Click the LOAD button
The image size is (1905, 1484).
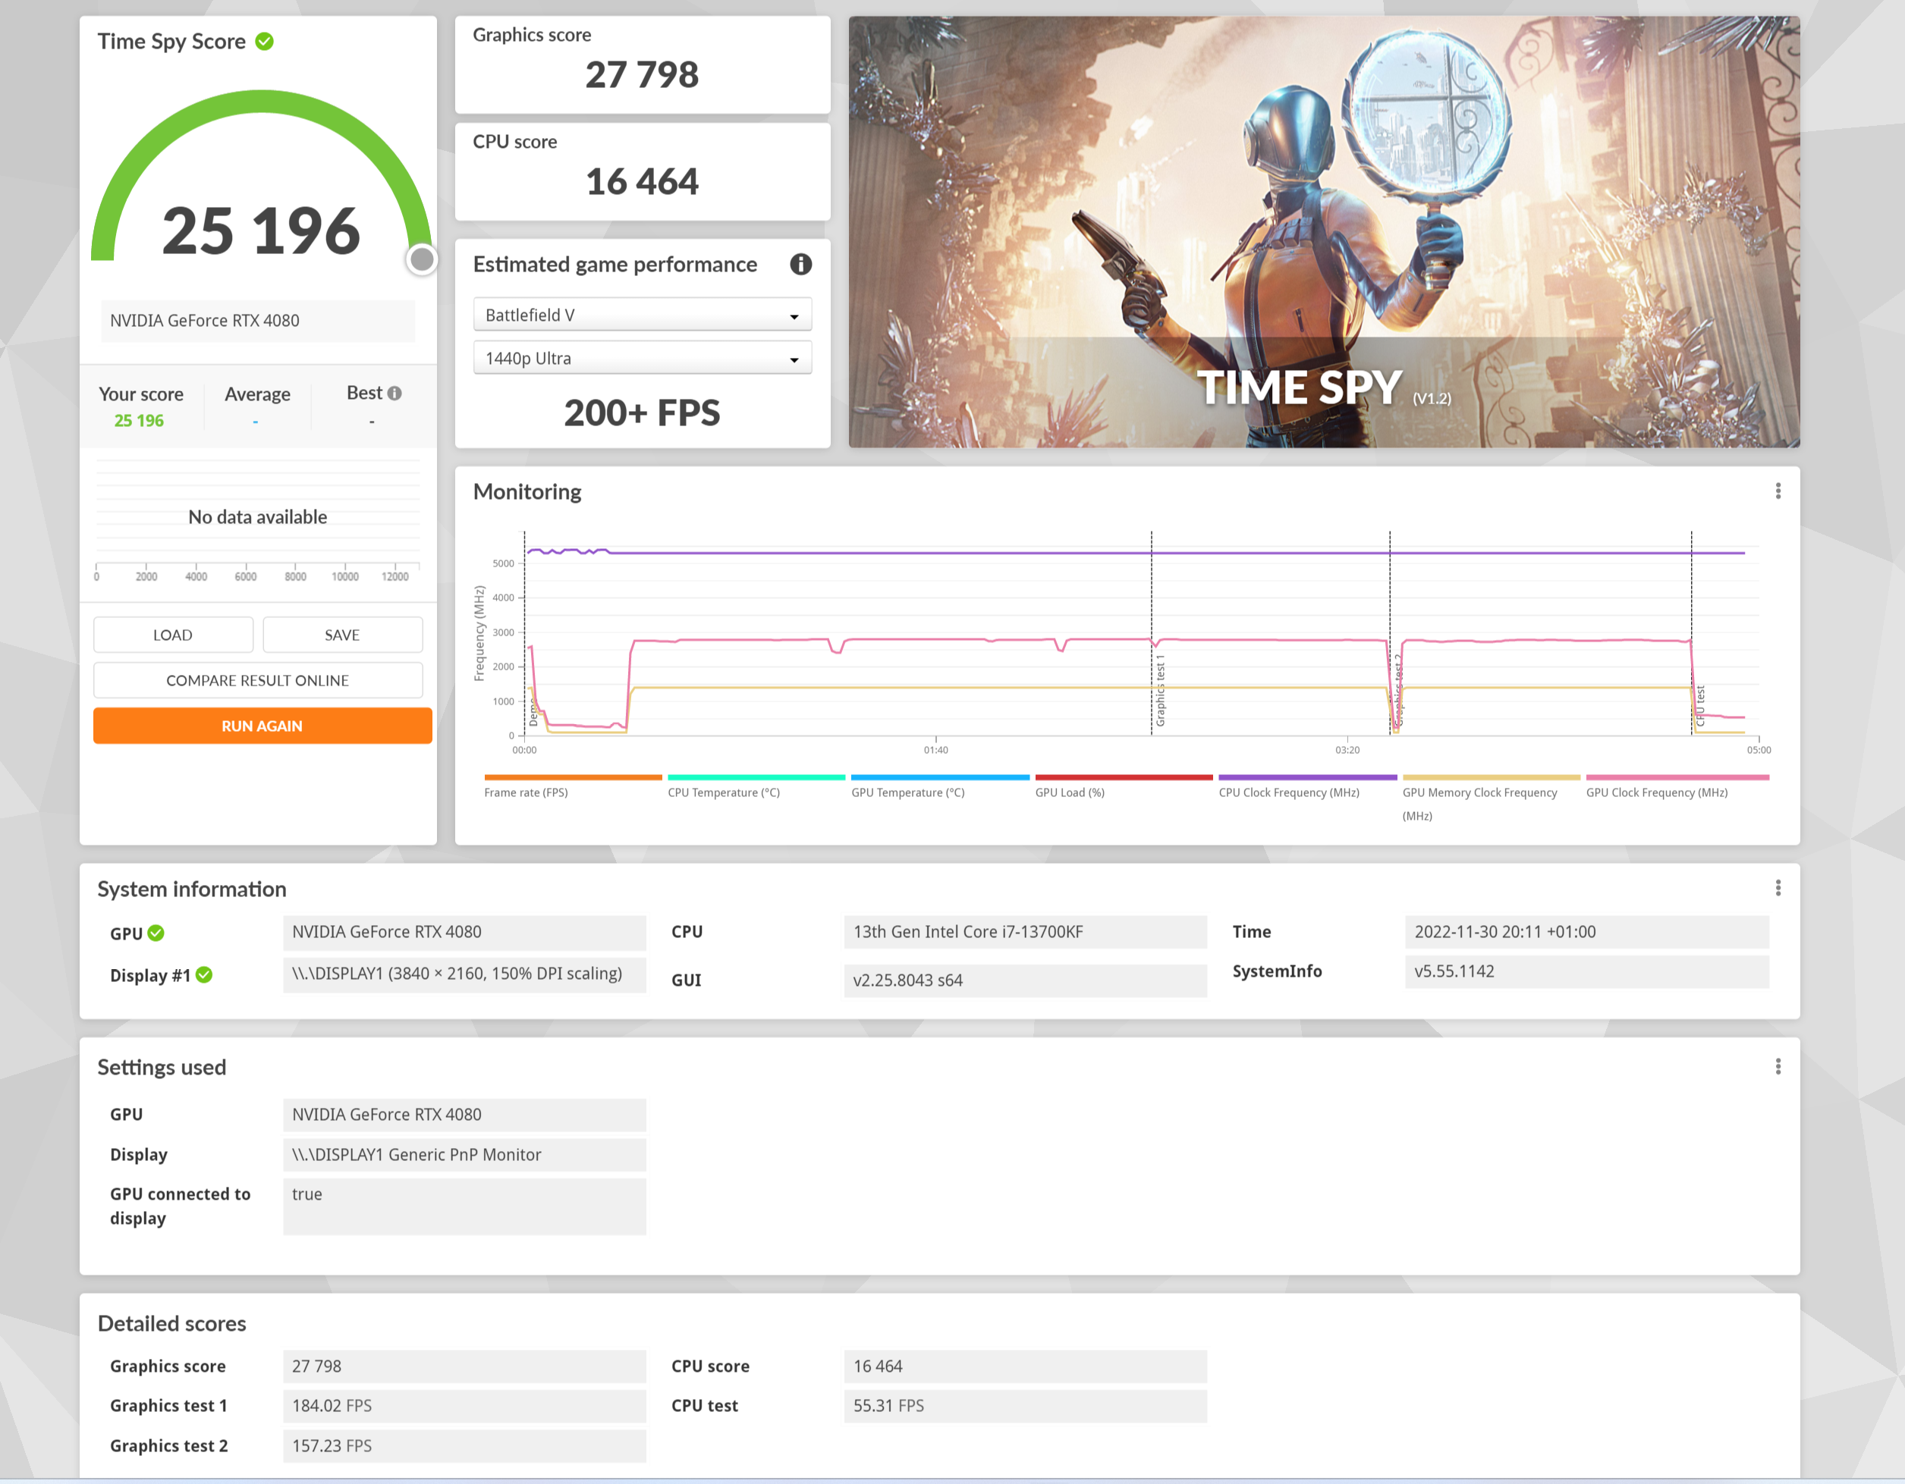click(x=173, y=635)
